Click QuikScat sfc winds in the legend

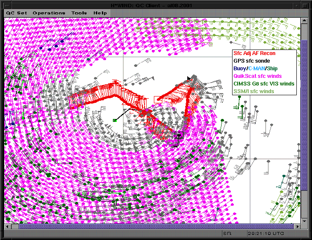click(257, 76)
